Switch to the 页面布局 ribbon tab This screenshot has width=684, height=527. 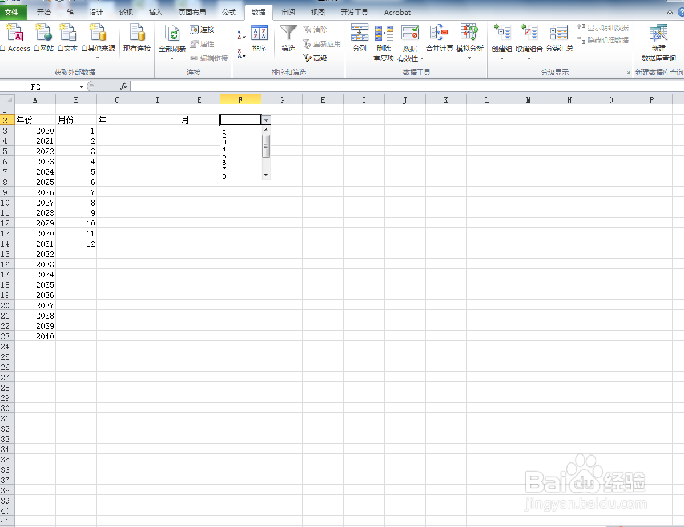pyautogui.click(x=192, y=12)
